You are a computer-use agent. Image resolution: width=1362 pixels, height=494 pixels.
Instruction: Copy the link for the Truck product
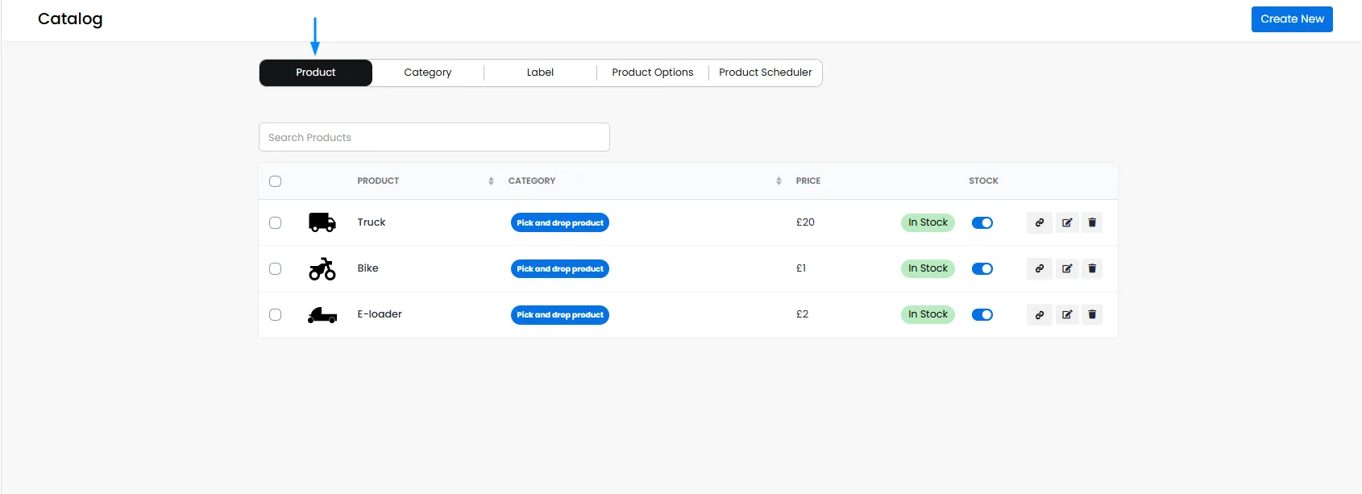pos(1040,222)
